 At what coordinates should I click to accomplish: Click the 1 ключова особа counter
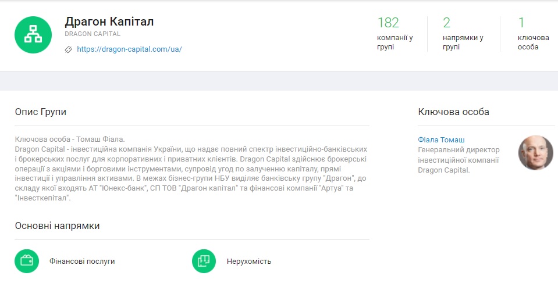pos(532,33)
